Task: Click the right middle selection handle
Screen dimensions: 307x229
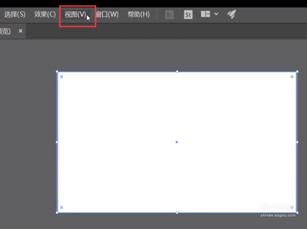Action: tap(297, 142)
